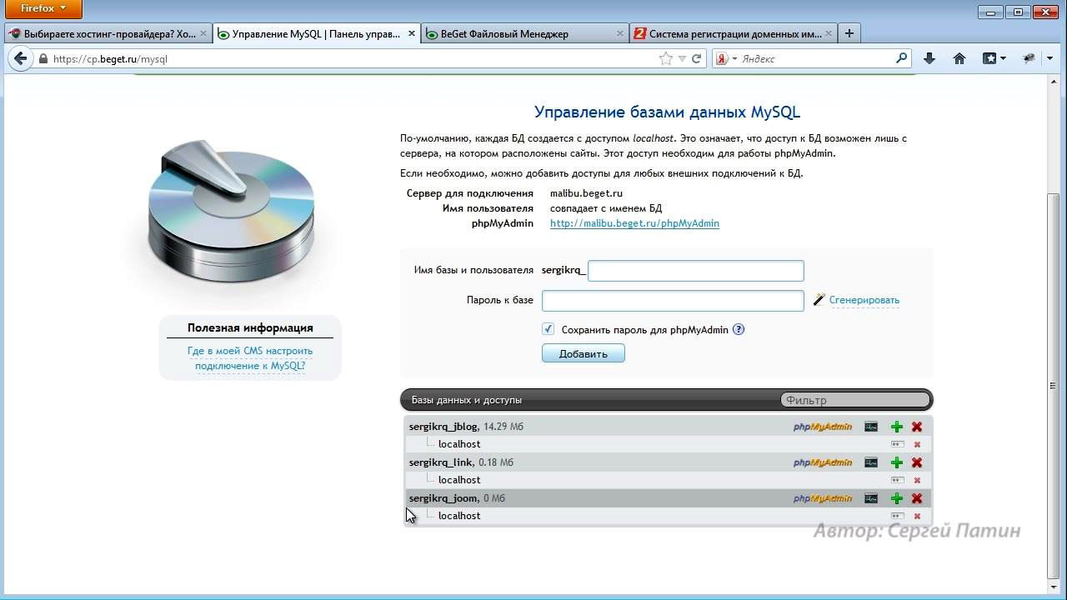
Task: Close the 'Система регистрации доменных им...' tab
Action: pyautogui.click(x=828, y=34)
